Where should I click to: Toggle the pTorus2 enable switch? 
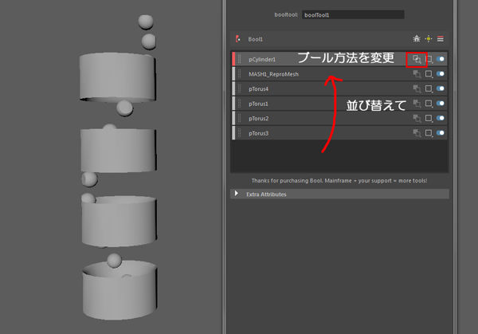[x=441, y=118]
